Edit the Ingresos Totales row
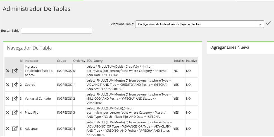Viewport: 274px width, 137px height. pyautogui.click(x=15, y=71)
